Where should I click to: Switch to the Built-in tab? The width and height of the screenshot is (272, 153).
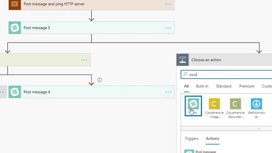(202, 86)
